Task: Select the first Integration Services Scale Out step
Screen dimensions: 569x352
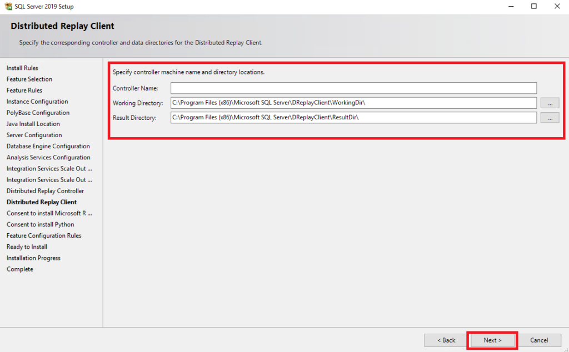Action: (49, 169)
